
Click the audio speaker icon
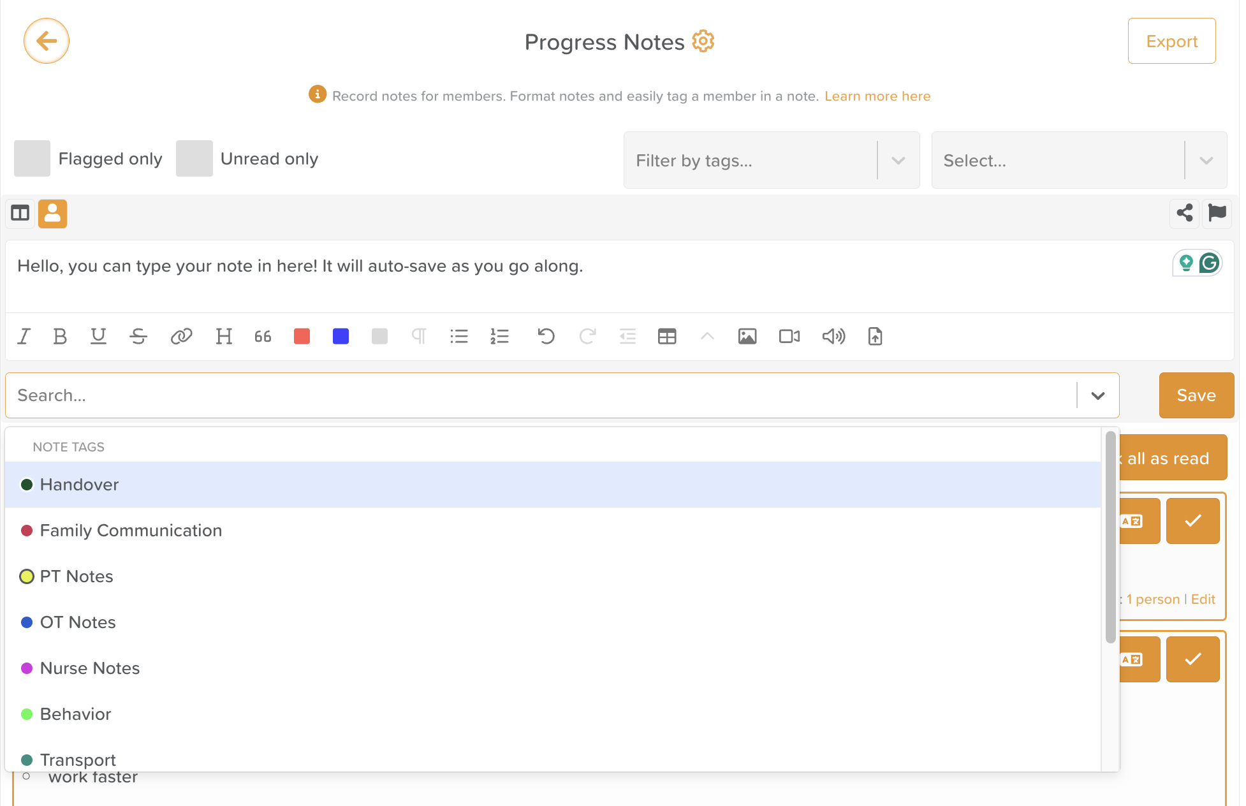point(833,336)
